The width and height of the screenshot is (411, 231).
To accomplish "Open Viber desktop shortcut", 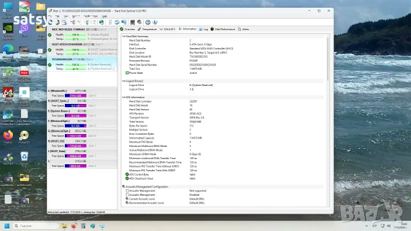I will [24, 30].
